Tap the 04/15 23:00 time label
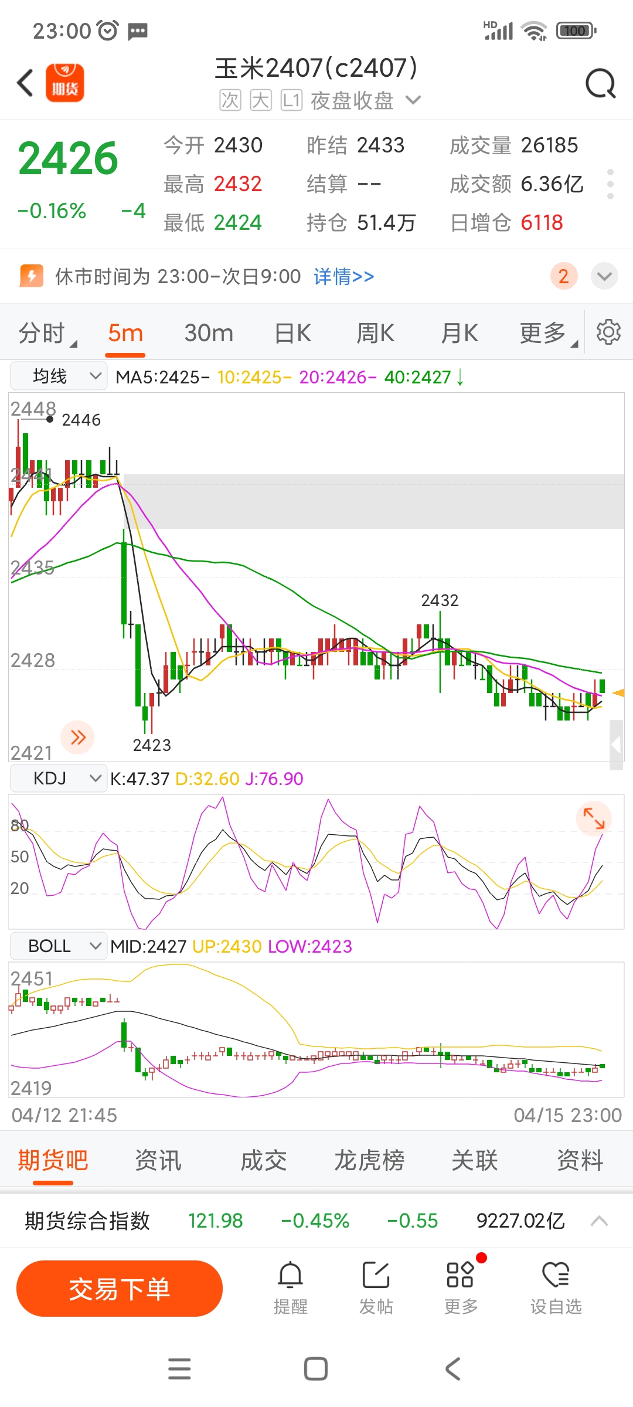The image size is (633, 1407). (567, 1115)
